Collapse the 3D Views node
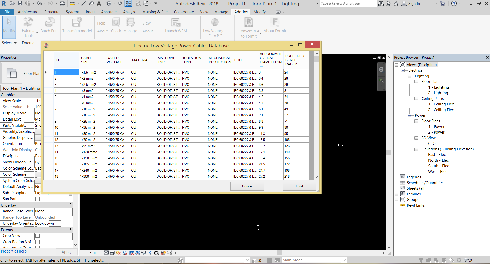The width and height of the screenshot is (490, 264). pyautogui.click(x=416, y=138)
